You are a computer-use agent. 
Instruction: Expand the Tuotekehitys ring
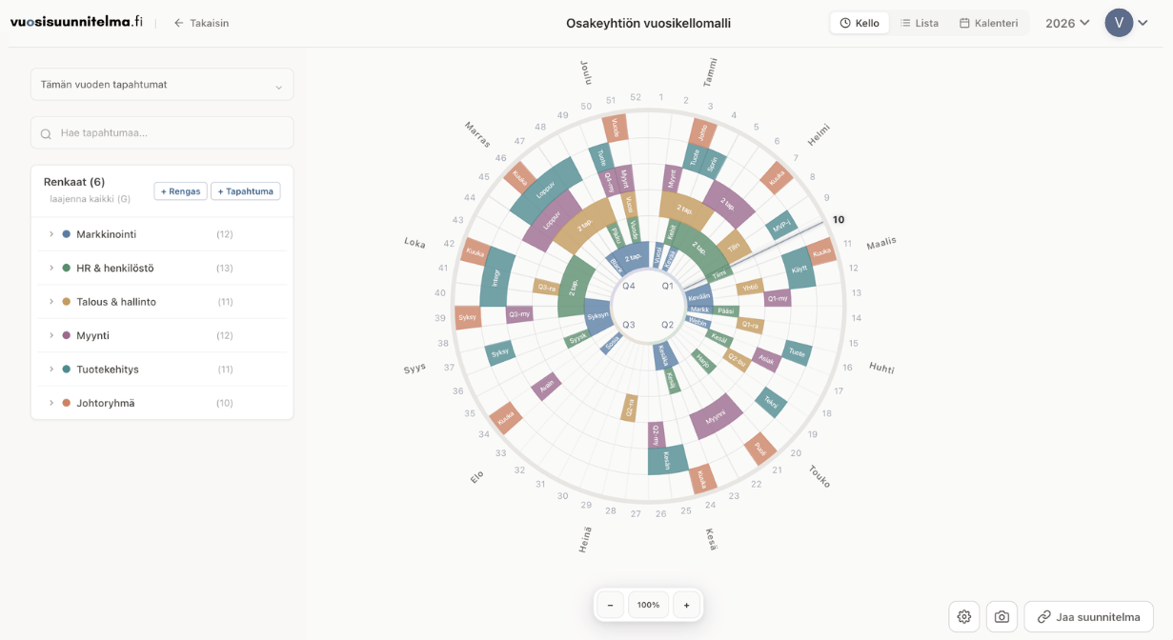coord(51,370)
